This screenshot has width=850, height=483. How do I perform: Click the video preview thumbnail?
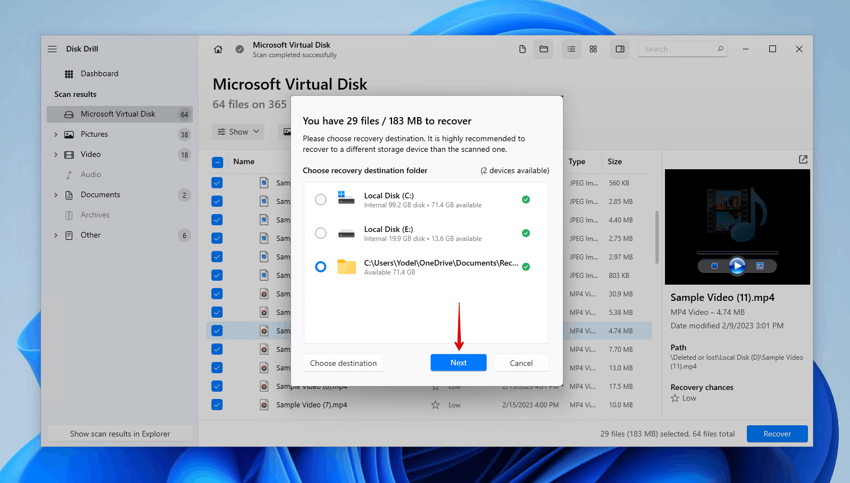click(x=737, y=227)
